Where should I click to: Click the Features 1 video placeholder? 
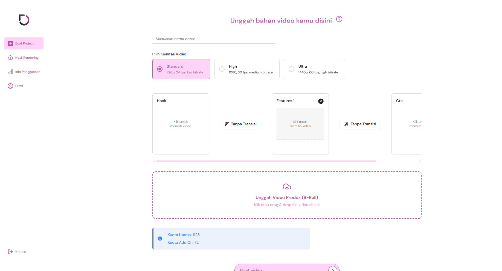[300, 124]
